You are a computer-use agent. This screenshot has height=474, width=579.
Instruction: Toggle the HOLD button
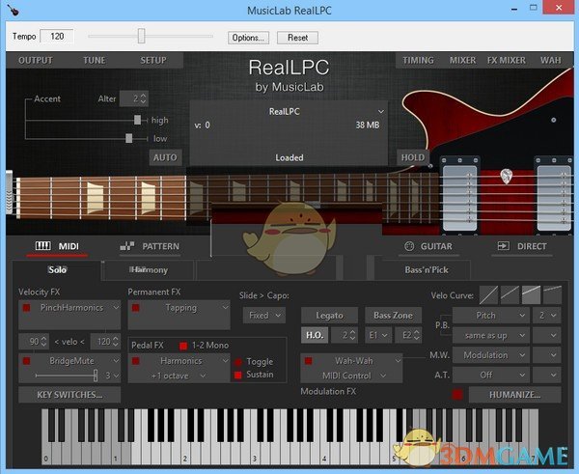pyautogui.click(x=413, y=157)
